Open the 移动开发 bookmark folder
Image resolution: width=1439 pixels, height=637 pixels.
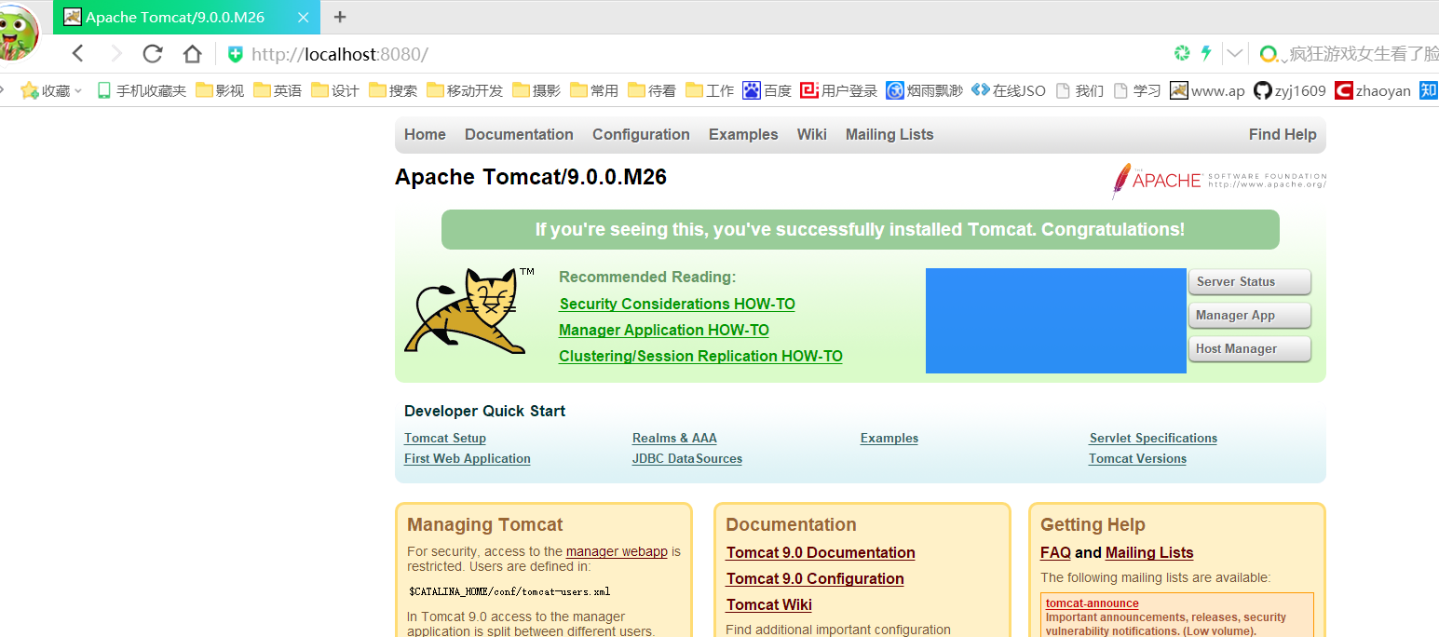[x=465, y=90]
